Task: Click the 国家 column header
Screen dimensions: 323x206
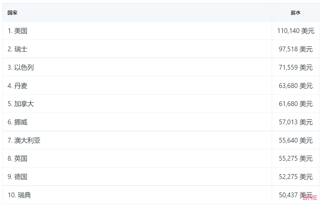Action: (x=12, y=13)
